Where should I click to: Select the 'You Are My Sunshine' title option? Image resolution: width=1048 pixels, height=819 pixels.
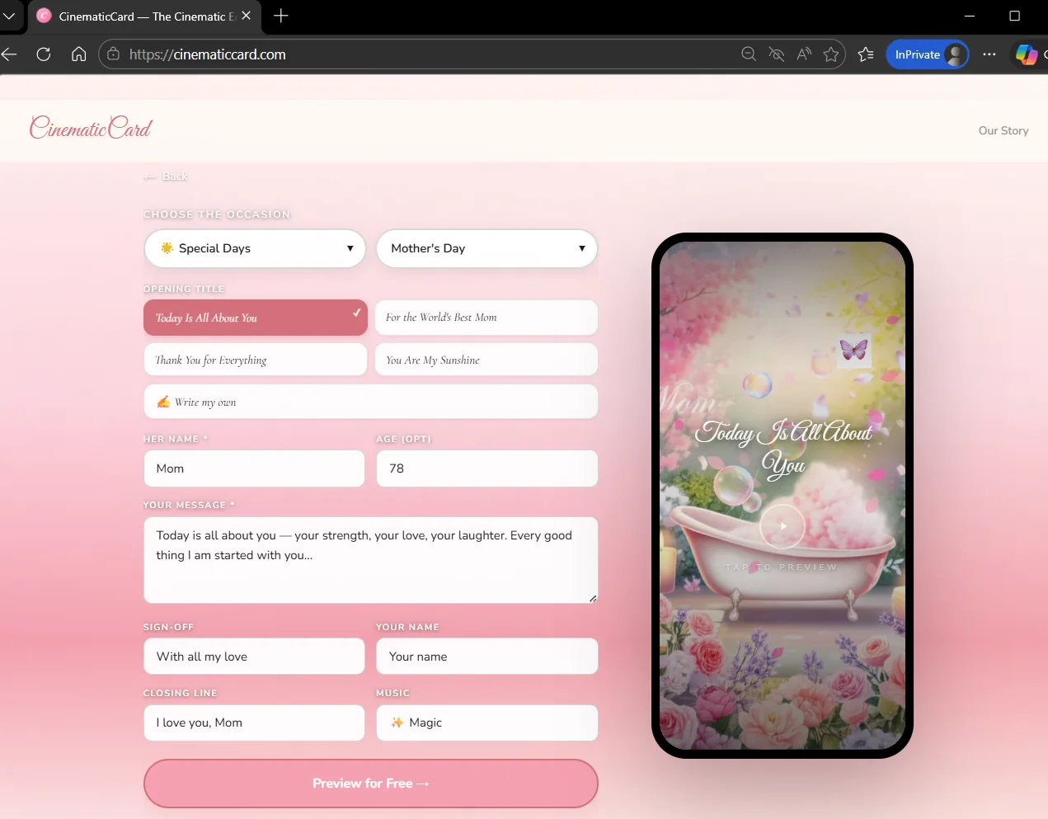click(x=486, y=360)
